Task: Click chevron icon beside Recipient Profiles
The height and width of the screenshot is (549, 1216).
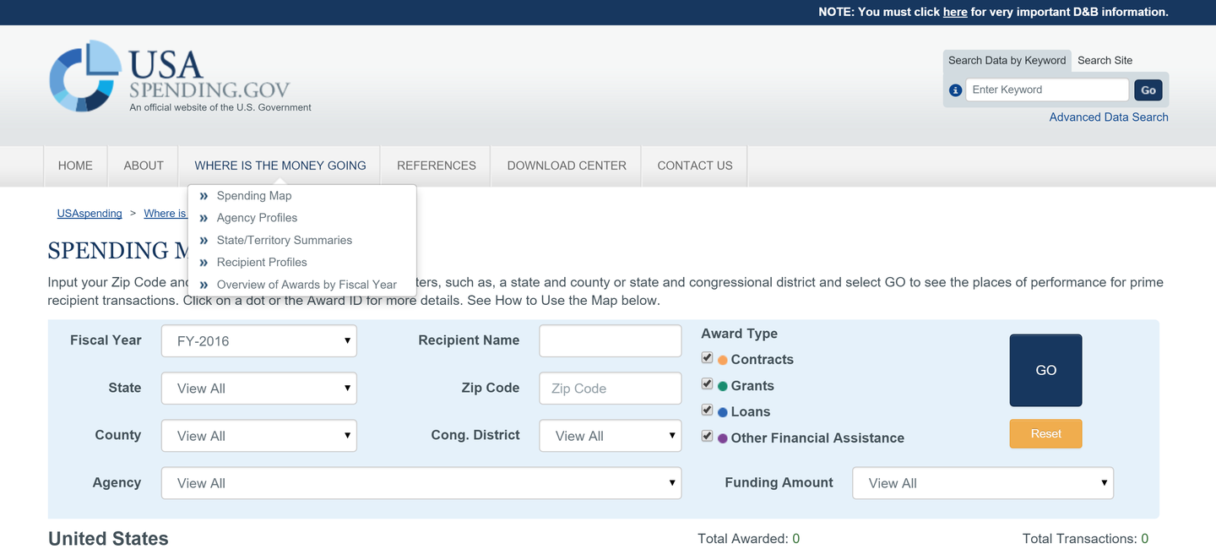Action: pyautogui.click(x=204, y=263)
